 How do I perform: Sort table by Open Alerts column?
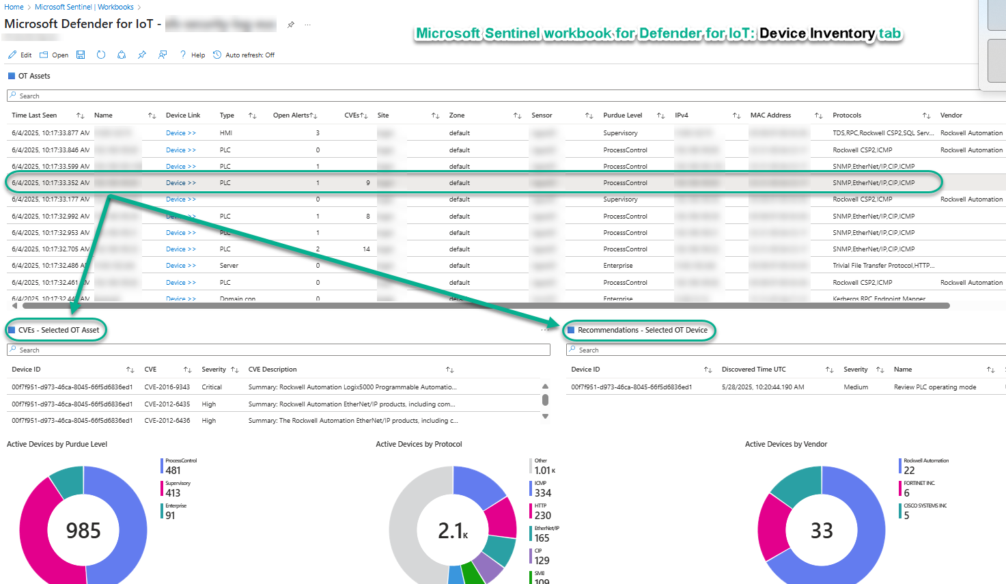[313, 115]
